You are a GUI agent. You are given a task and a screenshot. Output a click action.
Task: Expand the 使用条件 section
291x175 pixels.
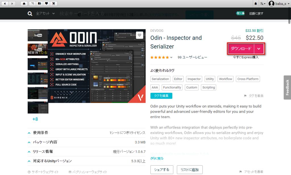pyautogui.click(x=86, y=133)
